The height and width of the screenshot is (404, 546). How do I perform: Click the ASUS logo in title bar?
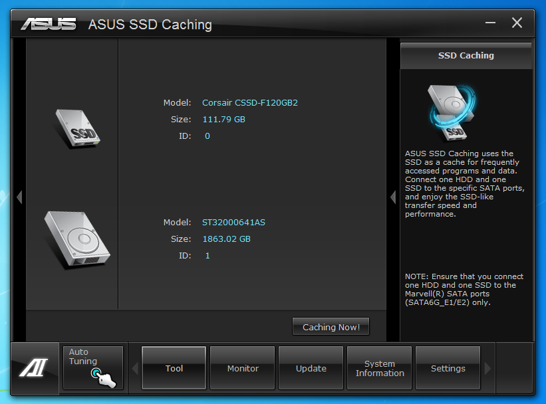tap(49, 24)
